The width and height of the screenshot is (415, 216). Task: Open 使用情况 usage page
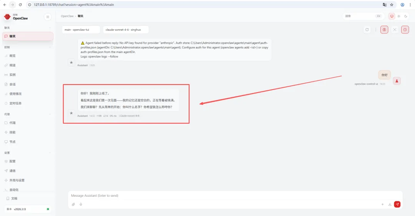coord(28,94)
